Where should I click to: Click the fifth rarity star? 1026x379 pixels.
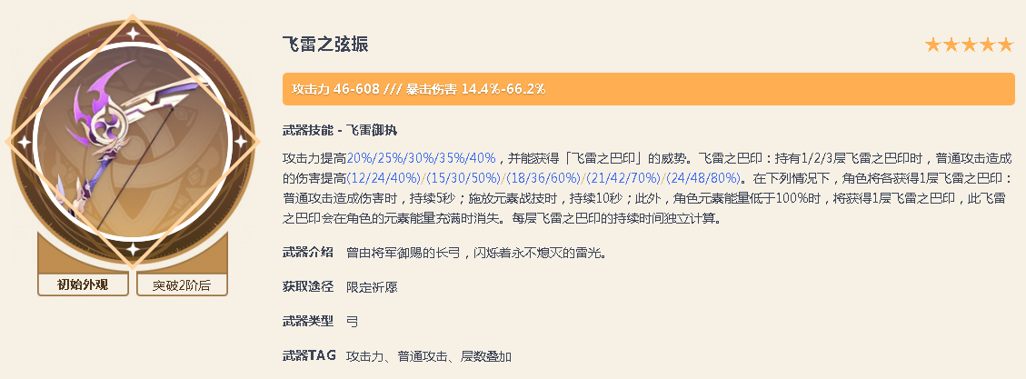click(1005, 45)
